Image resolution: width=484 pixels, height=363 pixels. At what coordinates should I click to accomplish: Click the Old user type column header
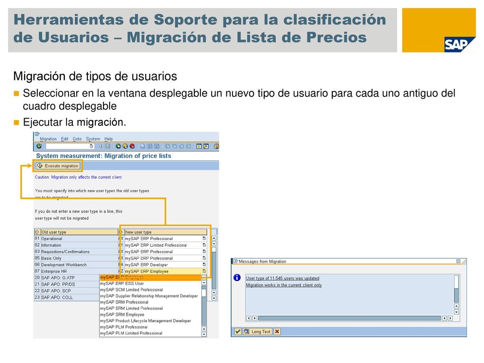[x=79, y=232]
